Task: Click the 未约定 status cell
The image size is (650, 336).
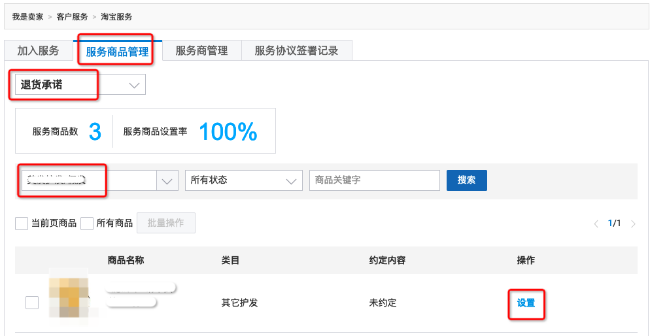Action: [x=383, y=303]
